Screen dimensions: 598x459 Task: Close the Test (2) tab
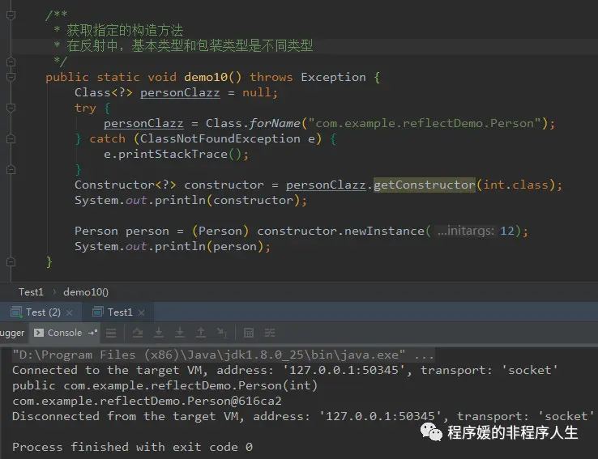70,312
